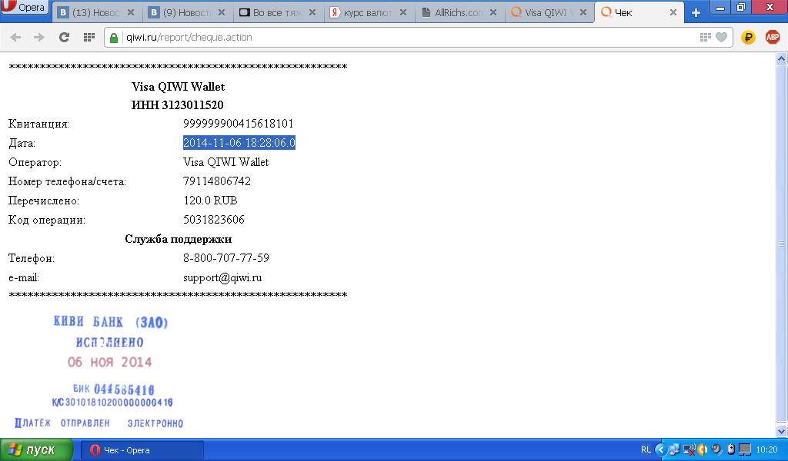Open a new tab with the plus button

pos(696,13)
